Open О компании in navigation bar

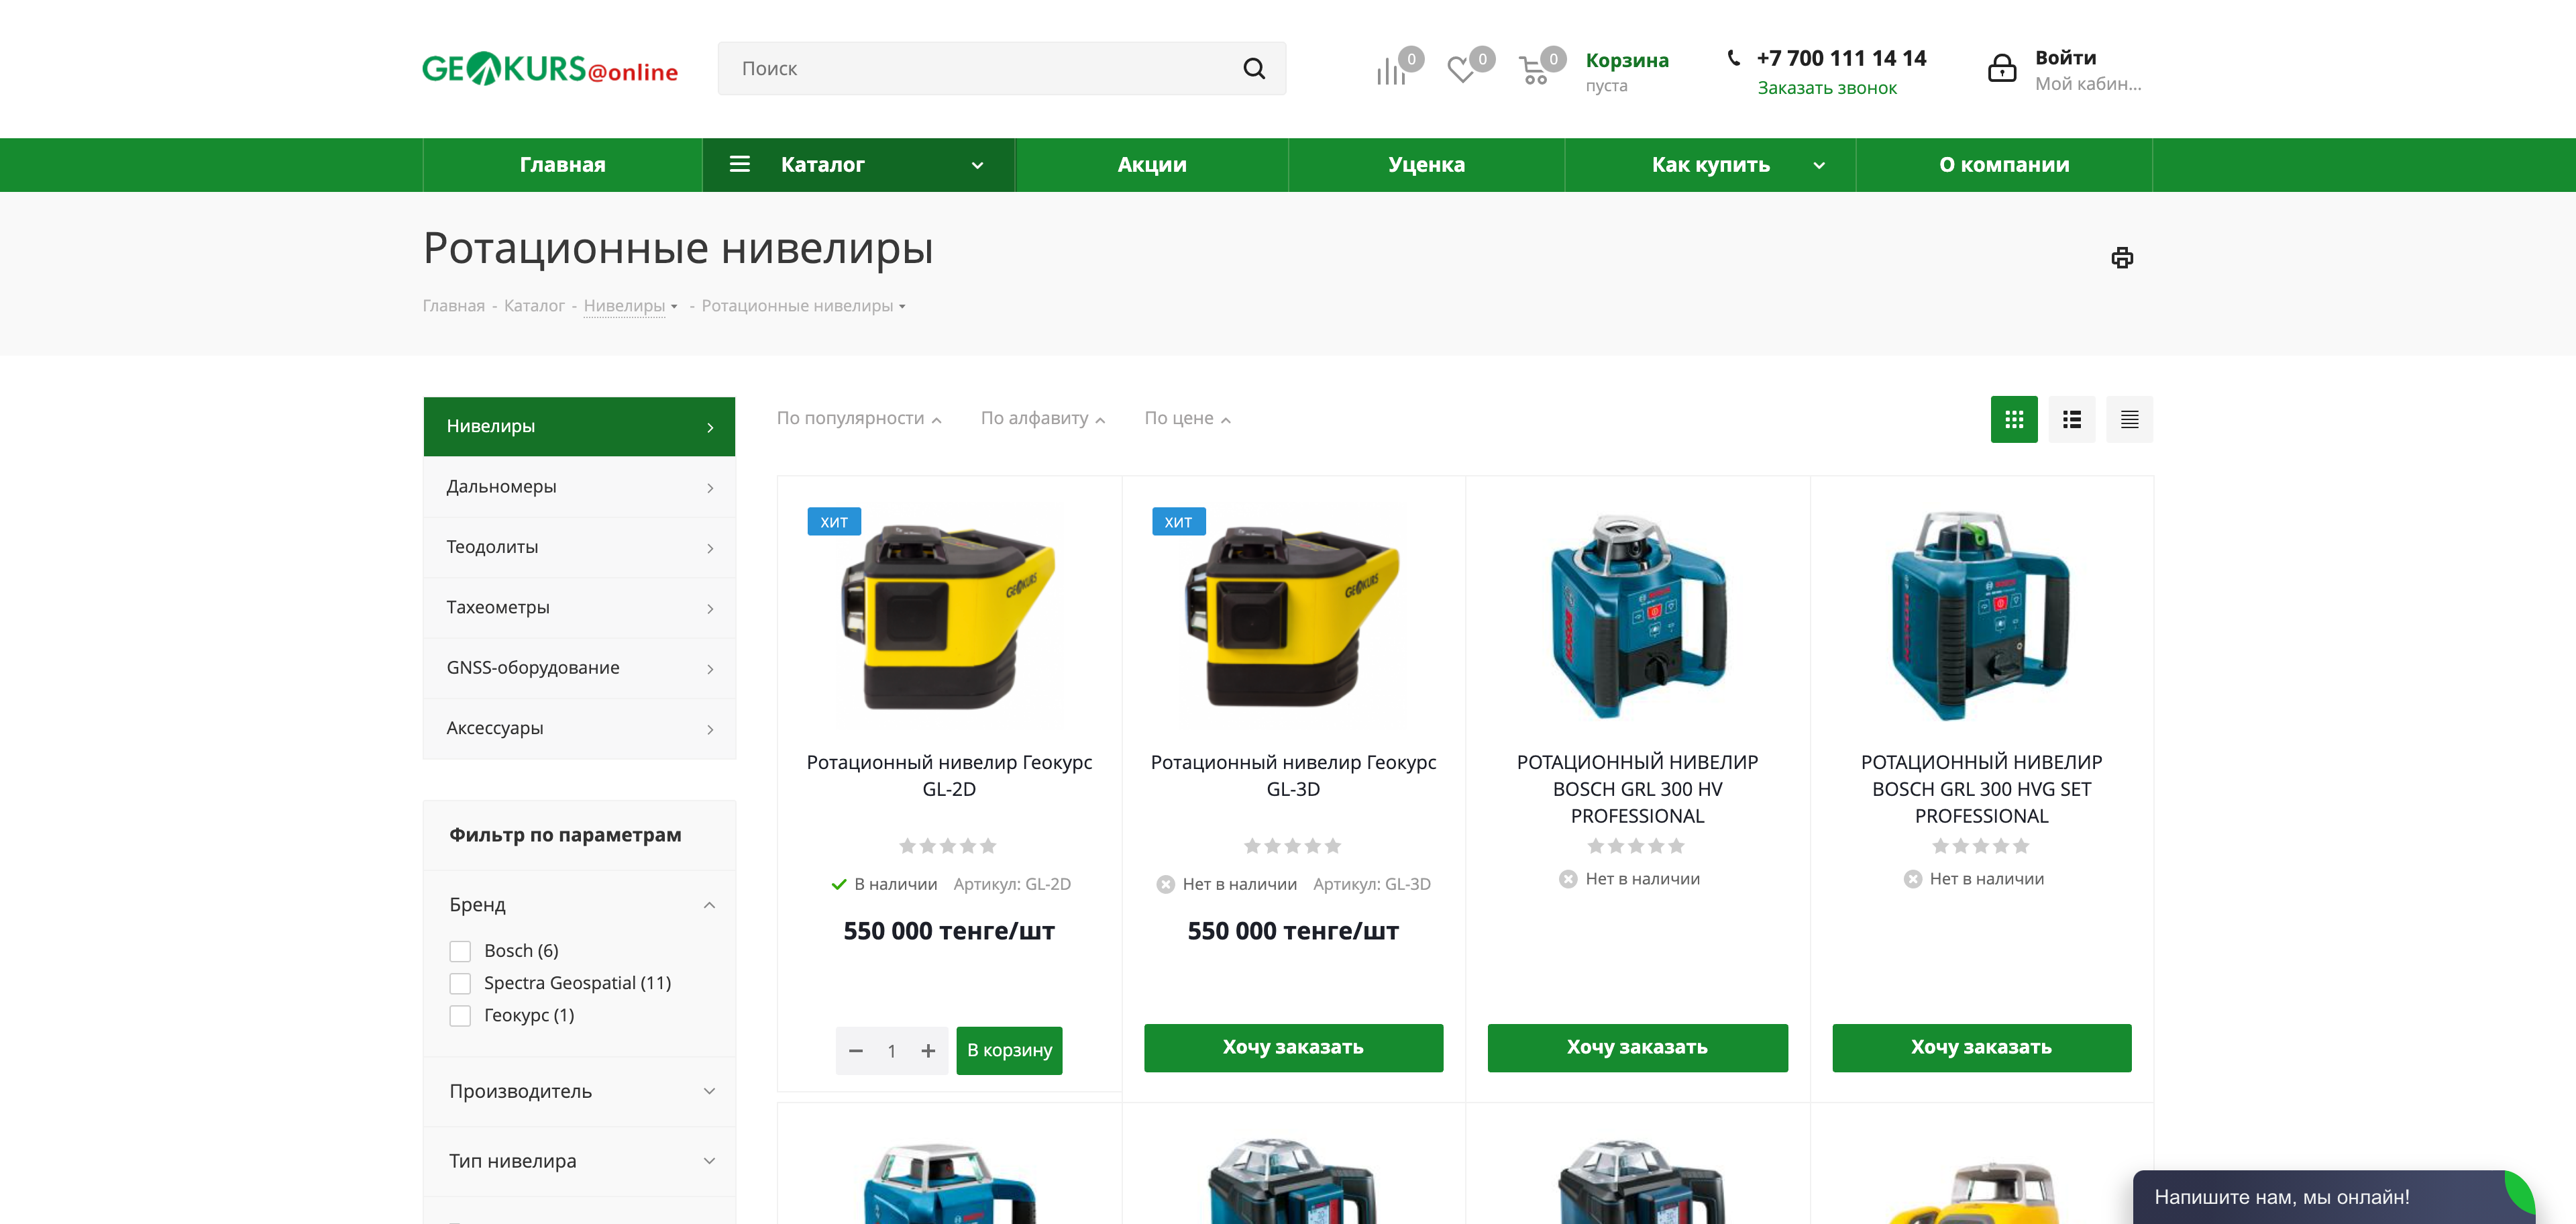click(2004, 165)
